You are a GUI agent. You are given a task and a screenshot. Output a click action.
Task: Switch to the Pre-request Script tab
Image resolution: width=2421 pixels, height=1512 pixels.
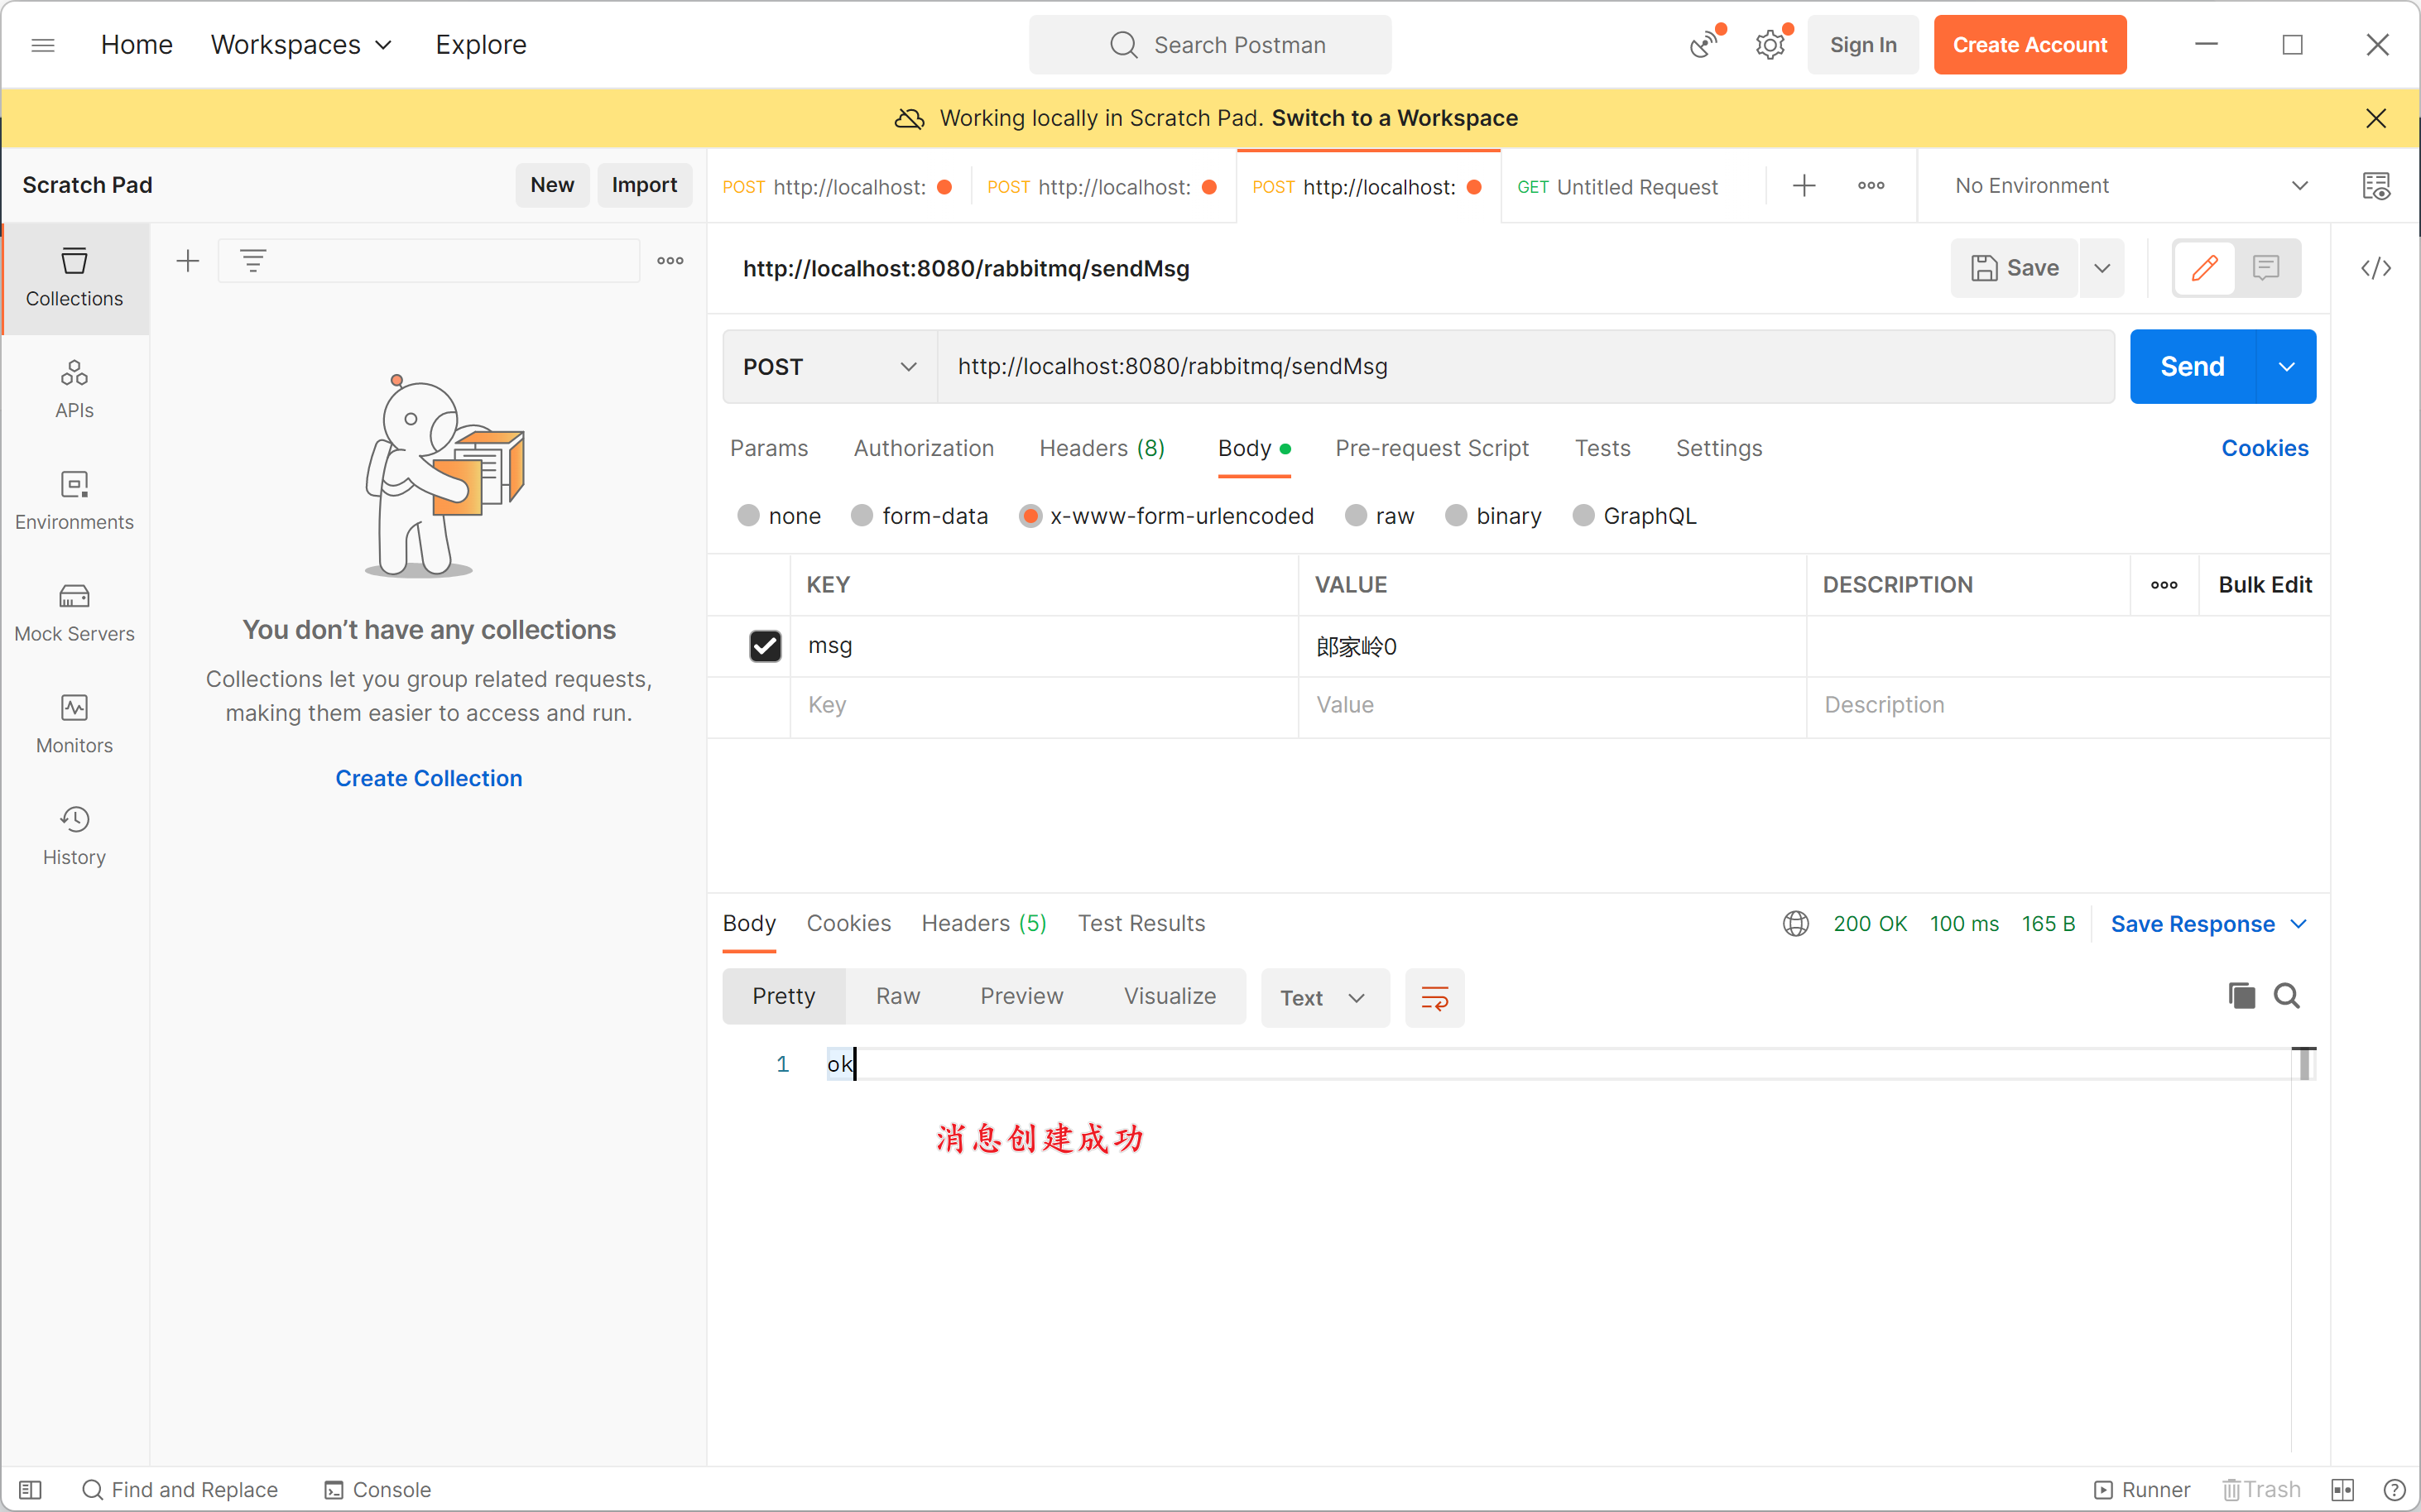point(1431,448)
